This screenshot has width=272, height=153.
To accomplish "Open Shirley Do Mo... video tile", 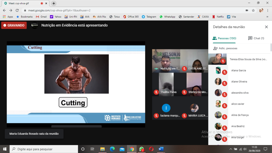I will 194,84.
